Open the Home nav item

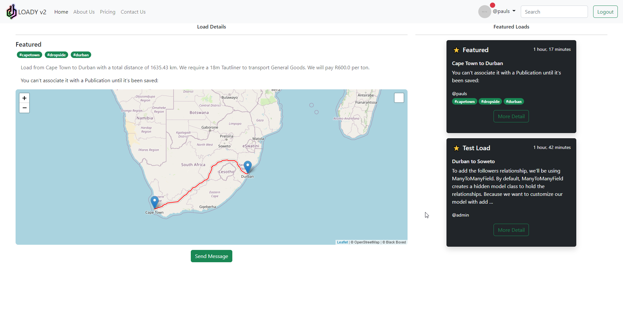click(61, 12)
